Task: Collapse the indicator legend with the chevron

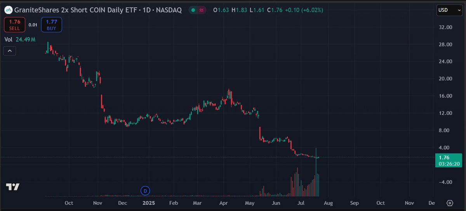Action: pos(10,51)
